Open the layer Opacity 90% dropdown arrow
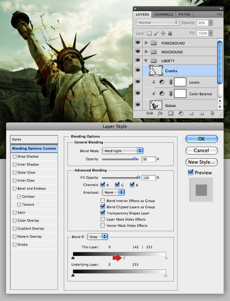This screenshot has height=301, width=230. pyautogui.click(x=211, y=23)
